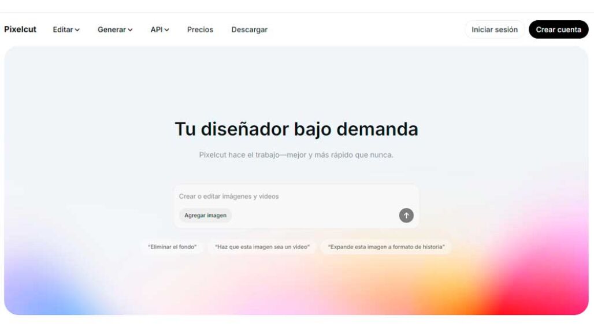Open the Descargar link
Viewport: 594px width, 334px height.
point(249,29)
